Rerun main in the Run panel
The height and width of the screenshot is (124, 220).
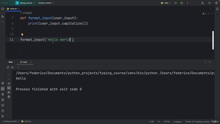pos(8,68)
